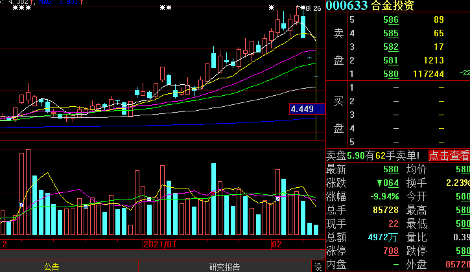Click the 外盘 value 85728
This screenshot has height=272, width=470.
tap(458, 264)
